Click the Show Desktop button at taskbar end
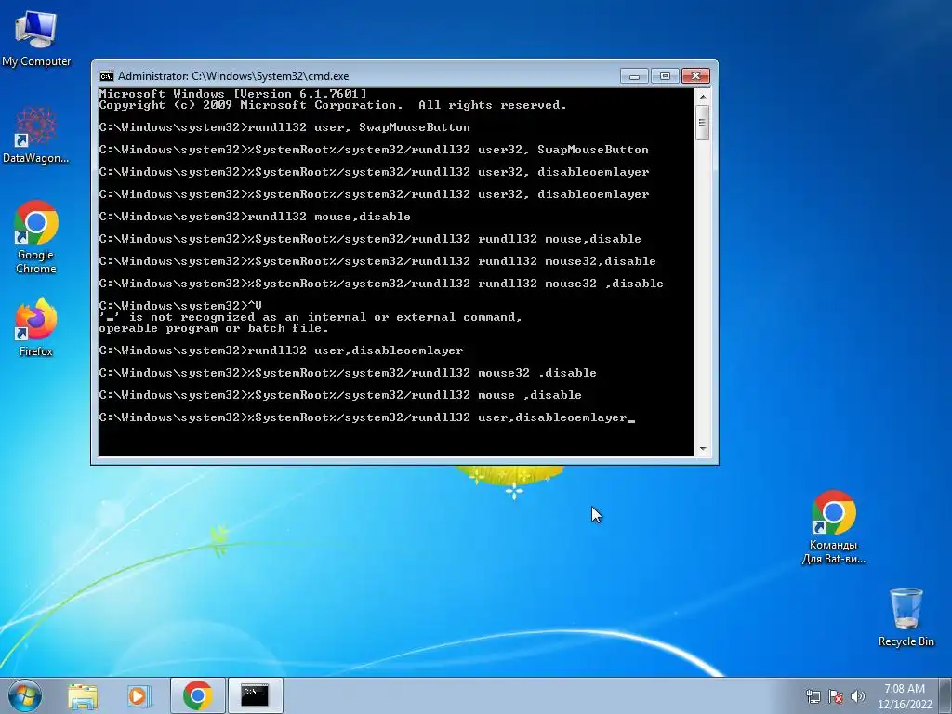The width and height of the screenshot is (952, 714). pos(945,695)
